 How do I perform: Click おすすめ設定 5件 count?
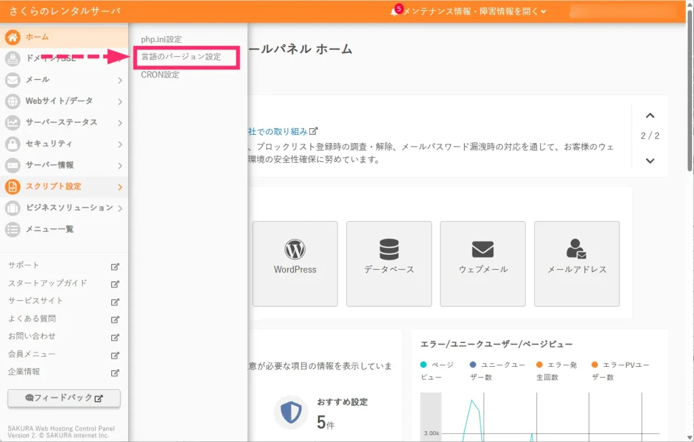pyautogui.click(x=326, y=422)
